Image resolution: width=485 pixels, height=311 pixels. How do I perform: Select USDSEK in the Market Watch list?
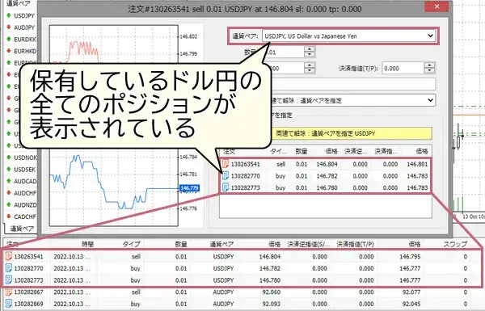tap(25, 170)
